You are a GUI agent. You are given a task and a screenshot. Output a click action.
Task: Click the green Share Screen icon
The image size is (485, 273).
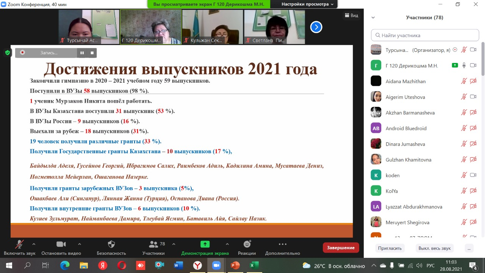(205, 245)
